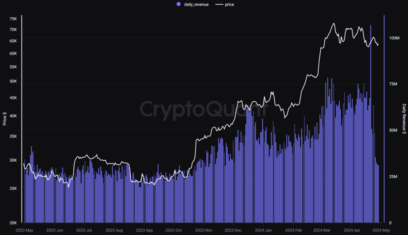Select the 2024 Jan x-axis label
This screenshot has width=408, height=235.
tap(263, 230)
